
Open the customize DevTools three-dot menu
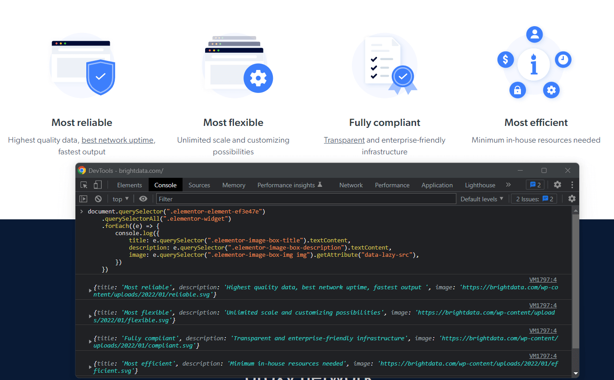click(572, 185)
